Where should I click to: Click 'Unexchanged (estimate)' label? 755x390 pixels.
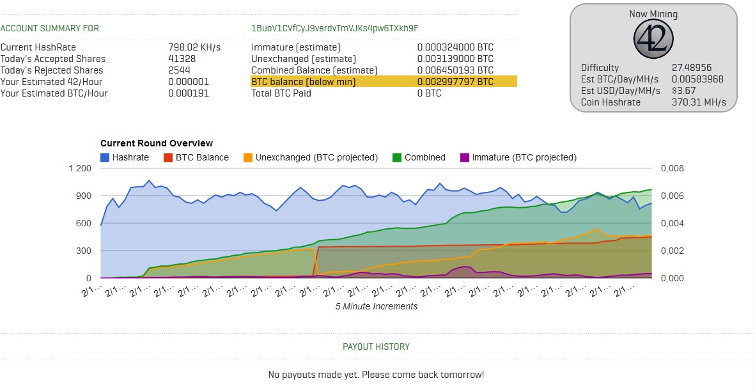tap(304, 59)
